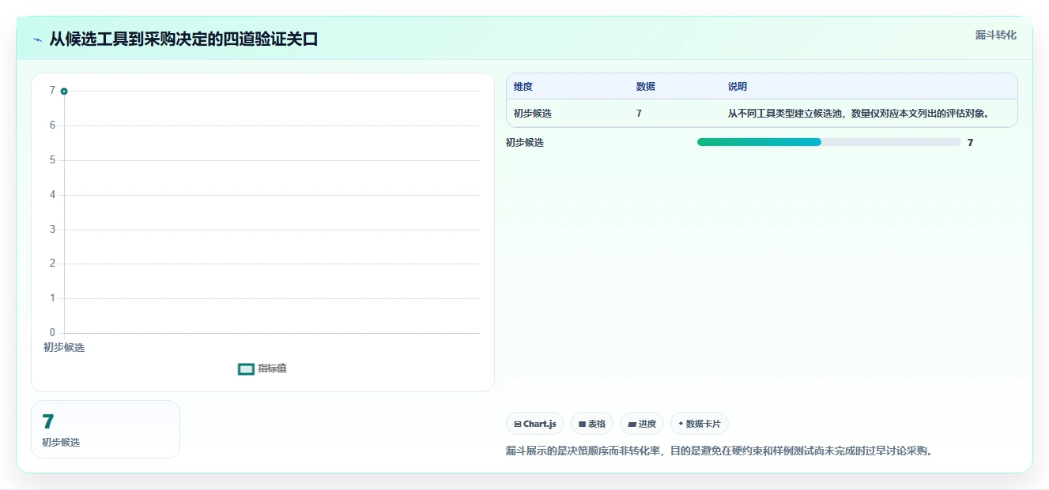Select the Chart.js tag

click(535, 424)
